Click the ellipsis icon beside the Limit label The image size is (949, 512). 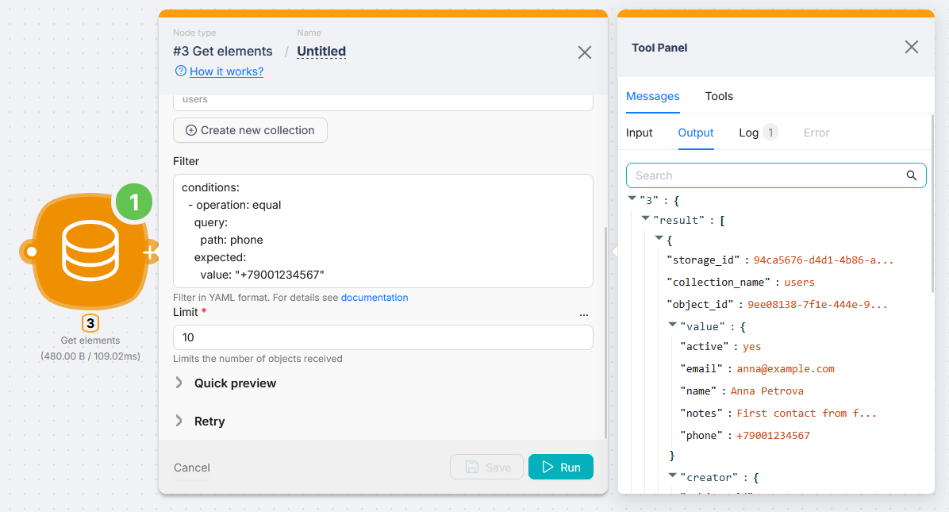click(584, 314)
